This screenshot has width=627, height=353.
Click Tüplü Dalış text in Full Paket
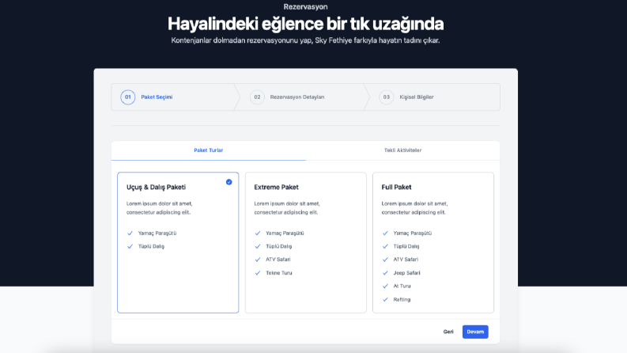(x=406, y=246)
